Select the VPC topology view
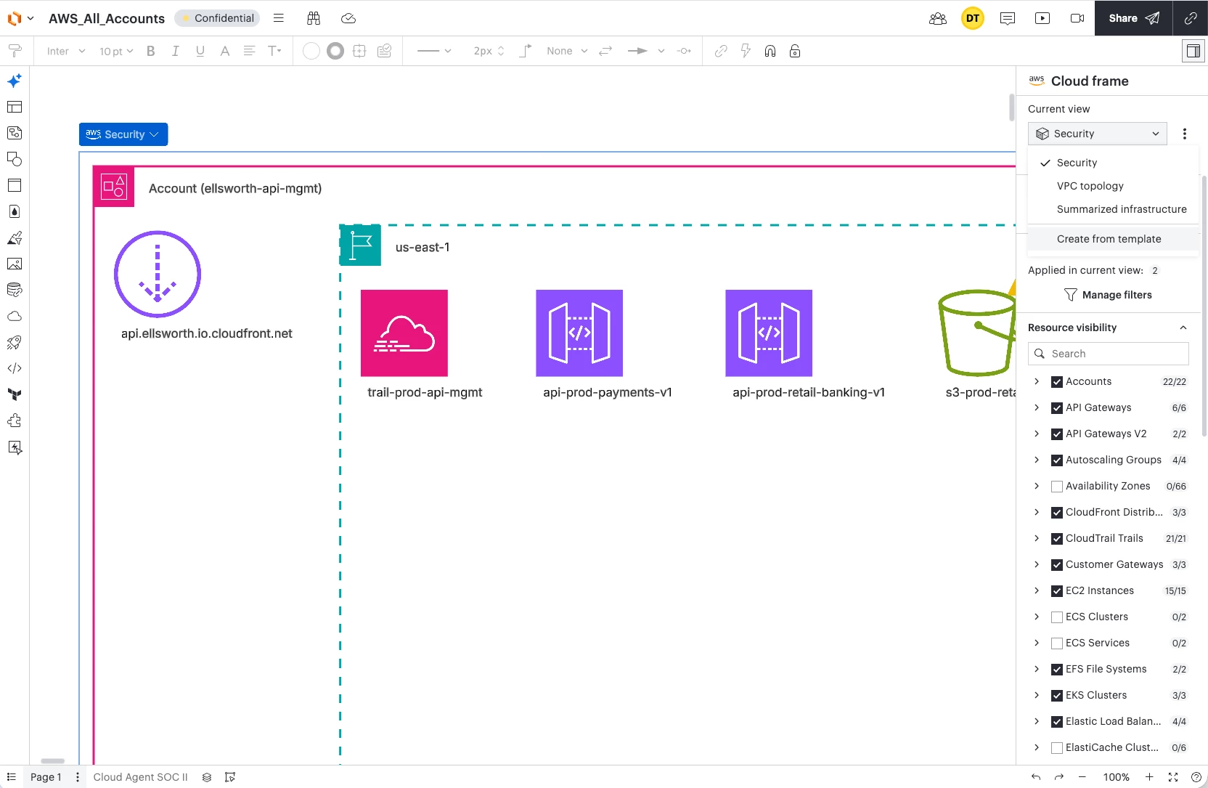Viewport: 1208px width, 788px height. pyautogui.click(x=1113, y=186)
